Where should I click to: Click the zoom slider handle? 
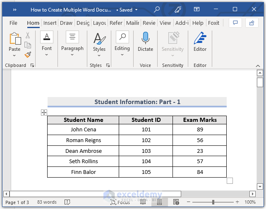tap(213, 202)
